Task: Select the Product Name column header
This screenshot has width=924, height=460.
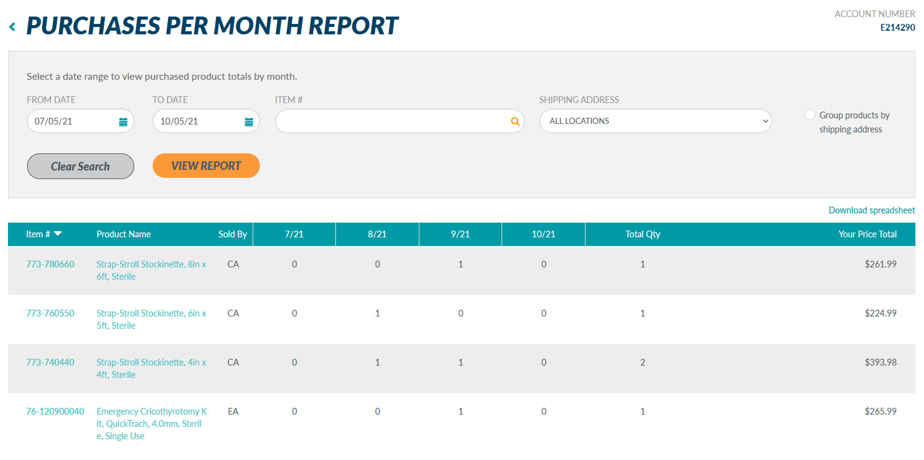Action: click(x=124, y=234)
